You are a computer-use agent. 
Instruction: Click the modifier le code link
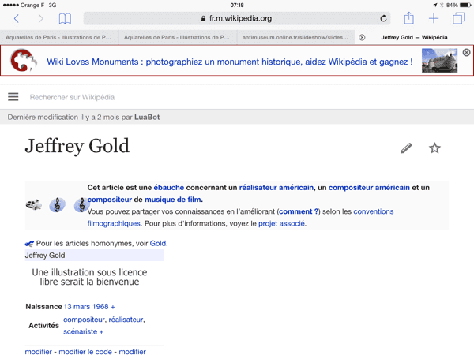85,352
